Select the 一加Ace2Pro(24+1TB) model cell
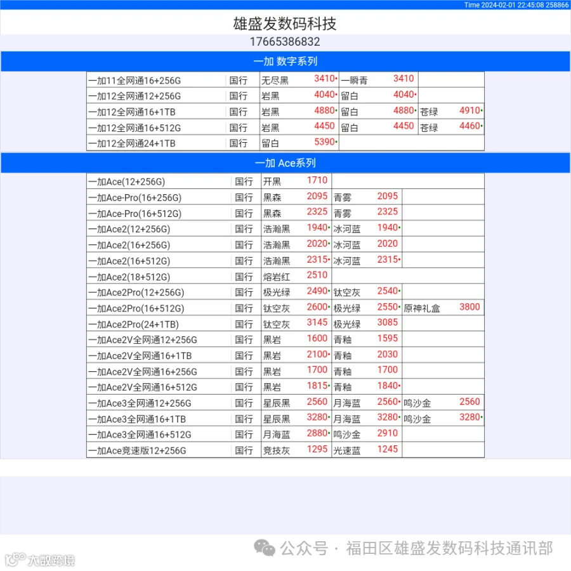Viewport: 571px width, 571px height. tap(159, 324)
